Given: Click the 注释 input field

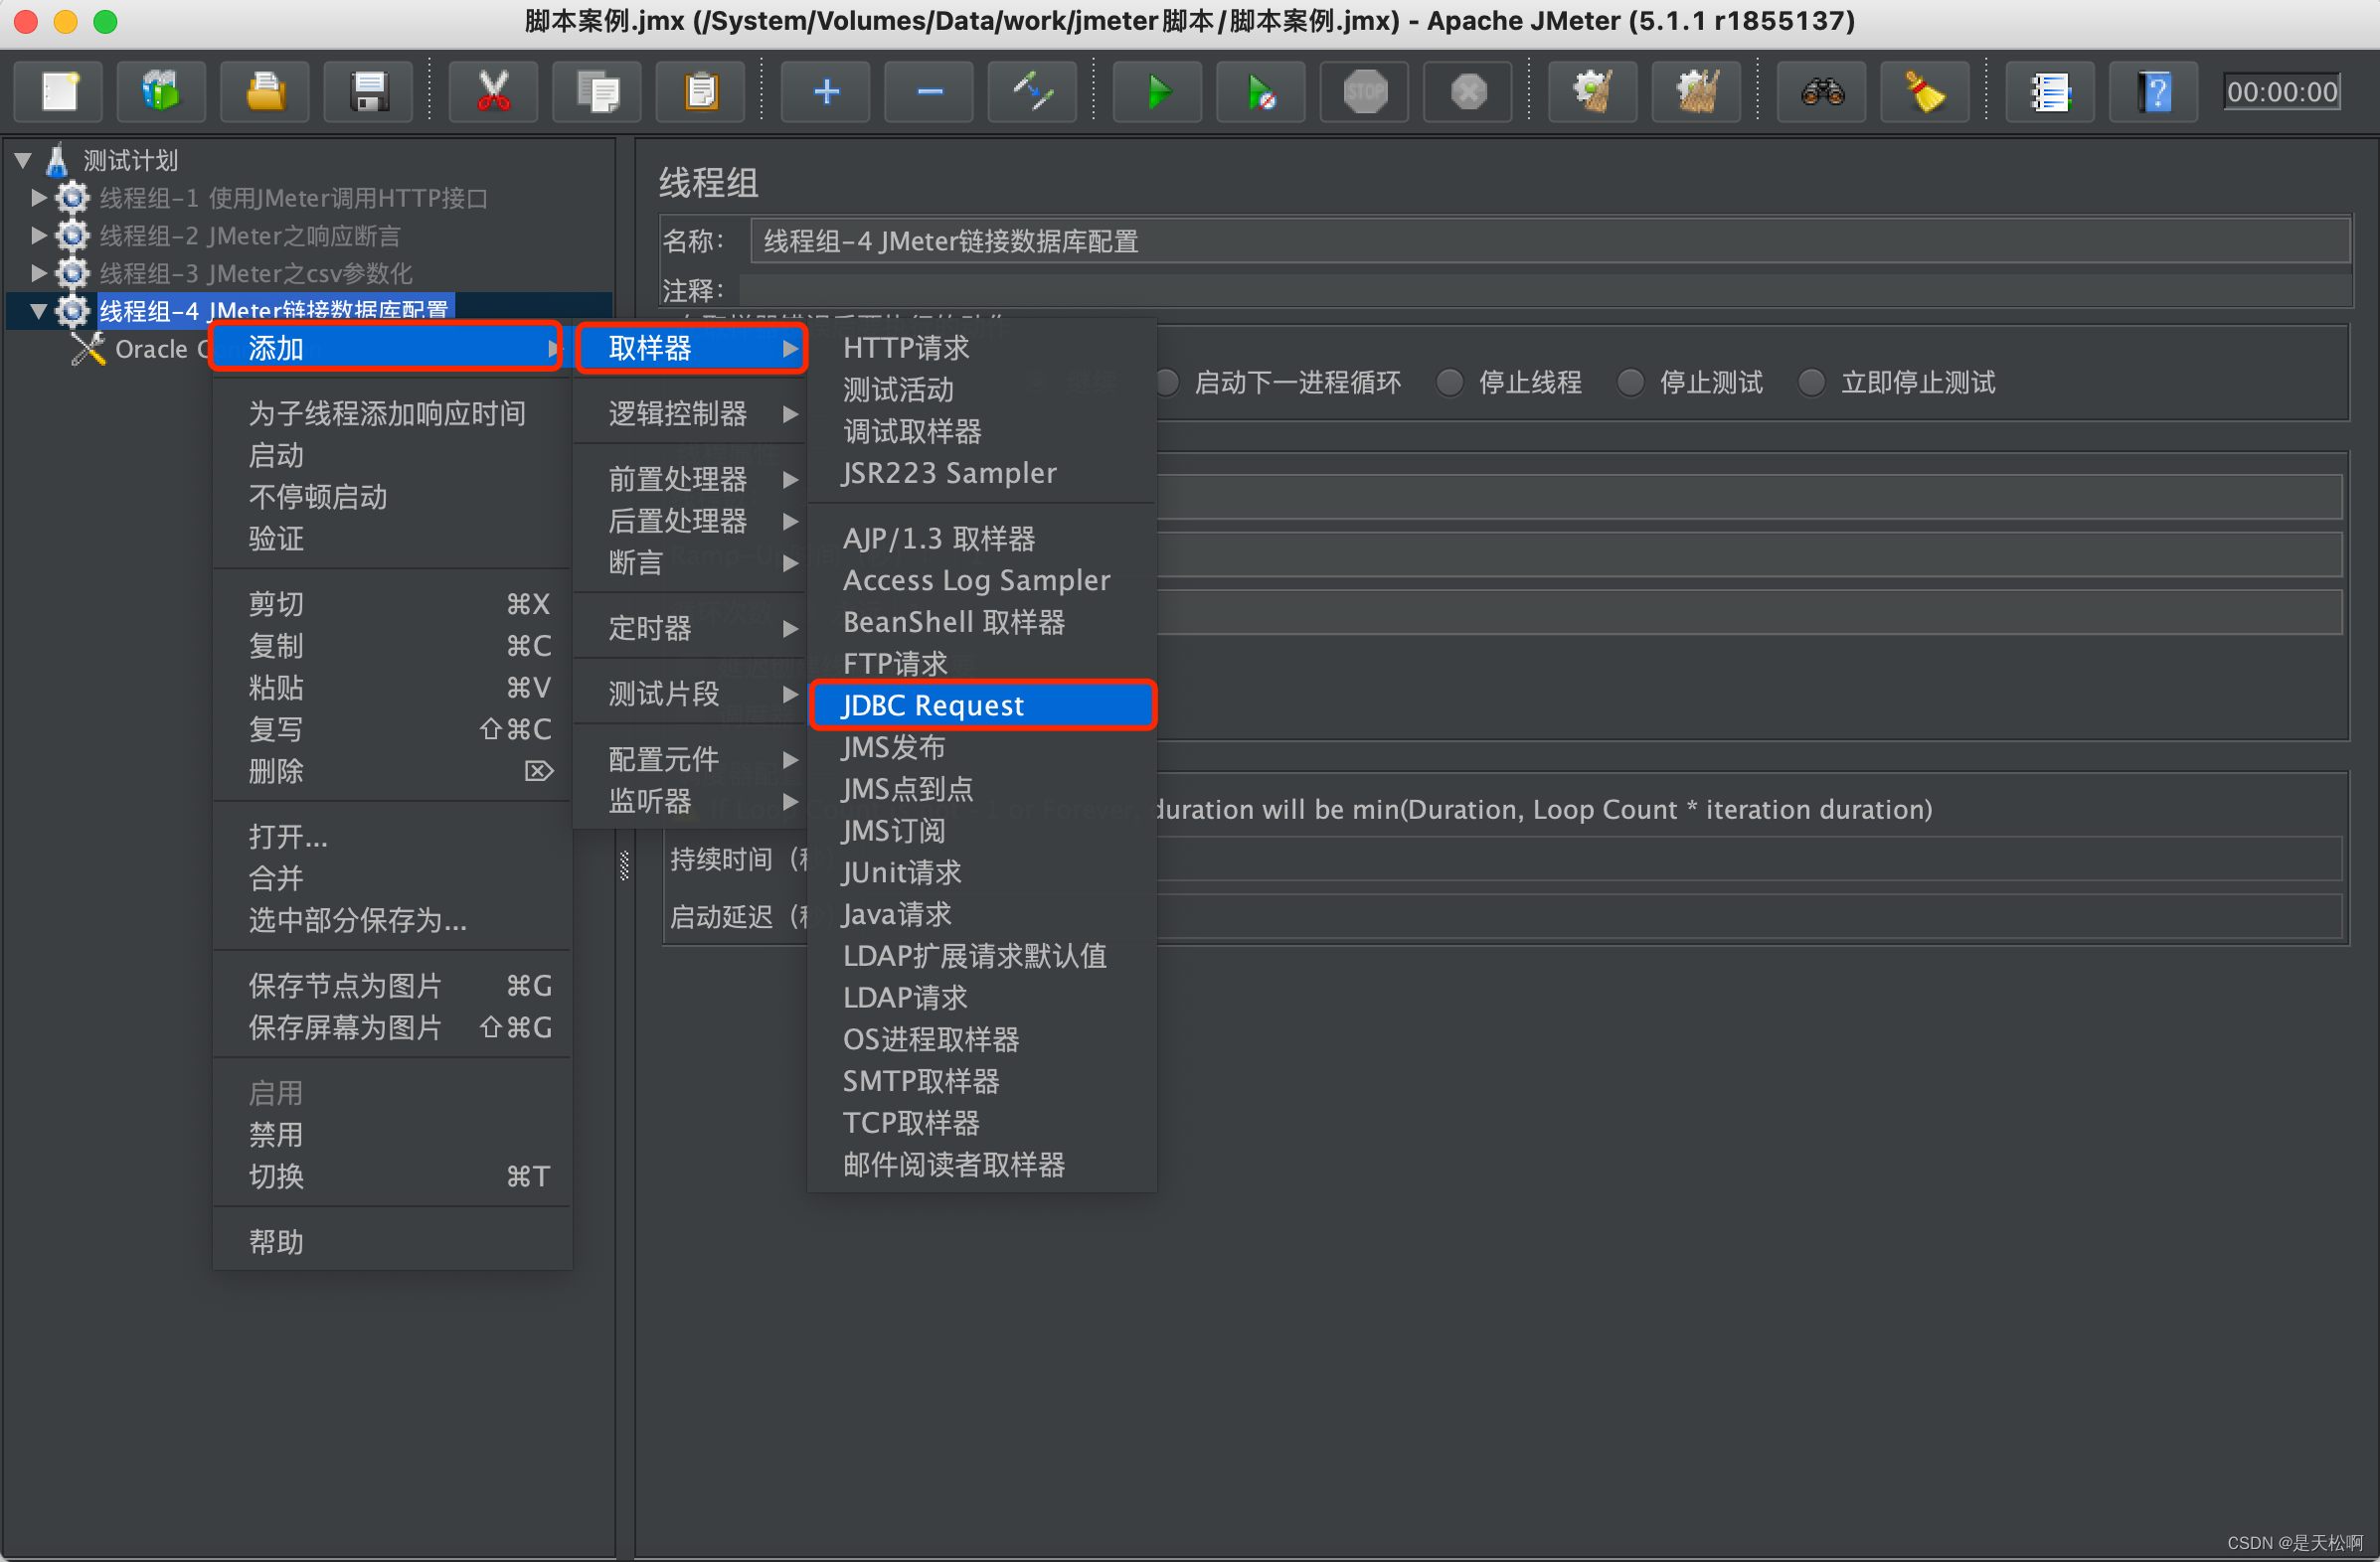Looking at the screenshot, I should click(1545, 290).
